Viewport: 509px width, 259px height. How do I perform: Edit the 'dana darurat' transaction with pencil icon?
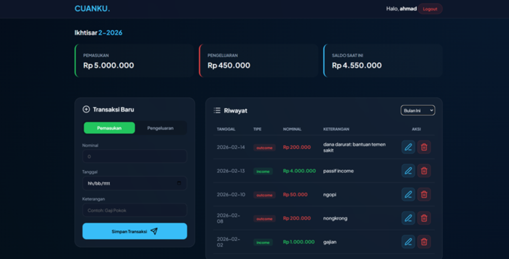pyautogui.click(x=408, y=147)
